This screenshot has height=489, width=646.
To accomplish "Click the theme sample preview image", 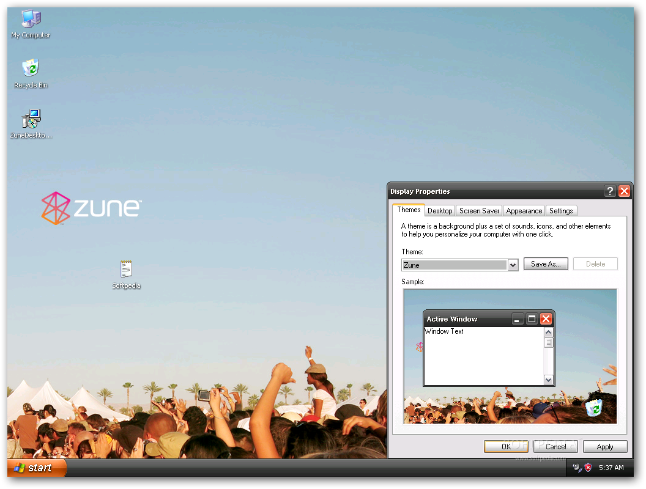I will (x=510, y=356).
